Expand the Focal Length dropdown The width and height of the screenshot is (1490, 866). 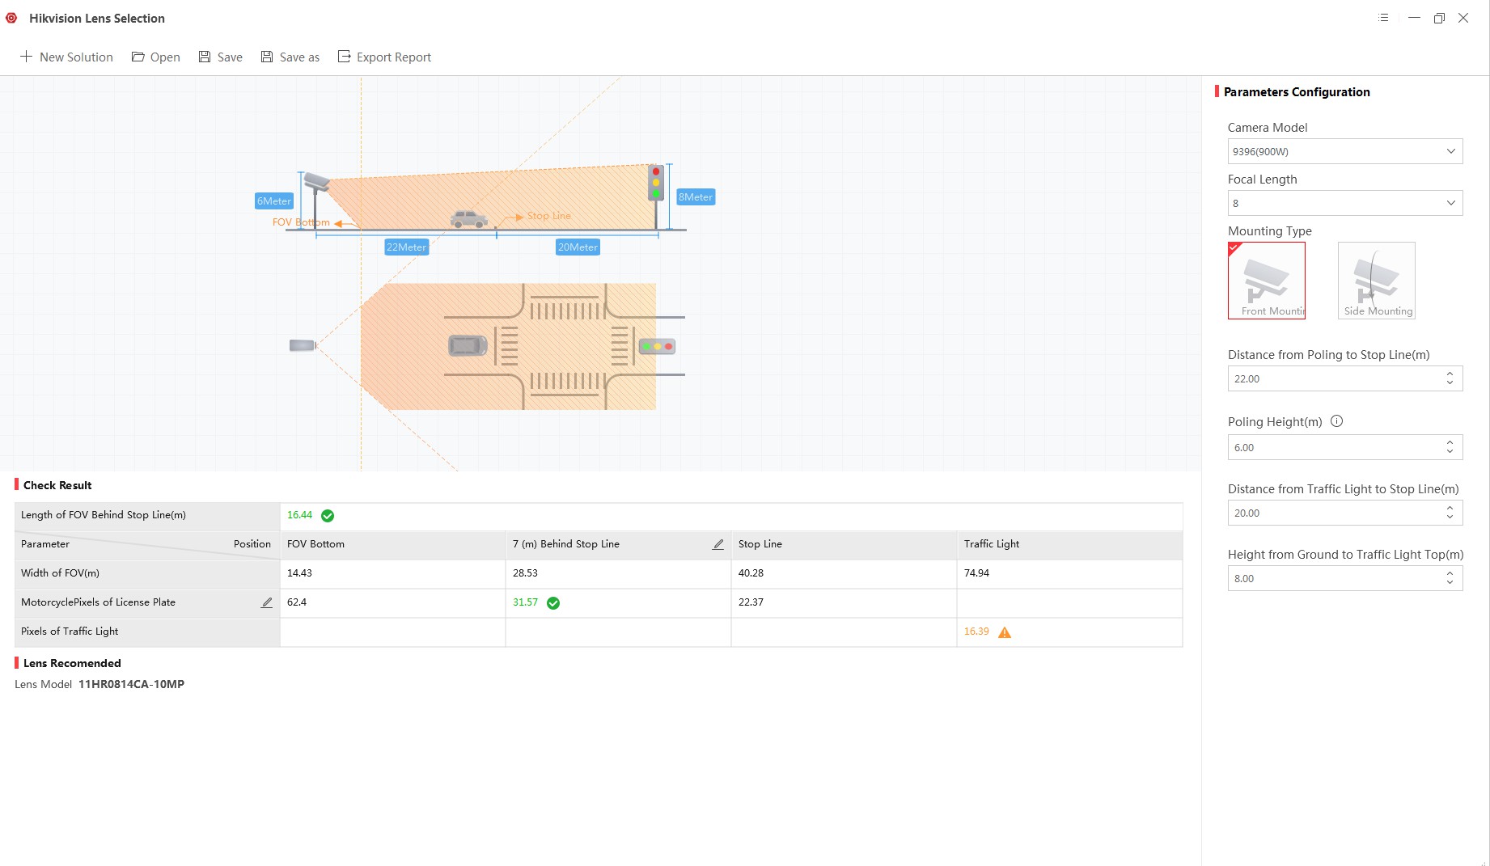point(1450,203)
